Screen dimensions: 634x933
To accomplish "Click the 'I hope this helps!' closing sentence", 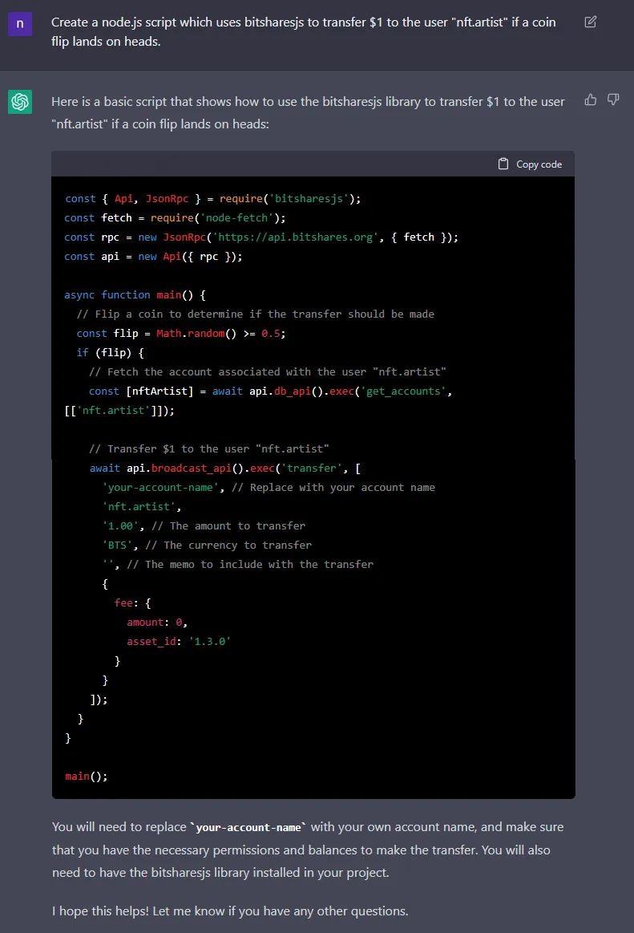I will [x=229, y=911].
